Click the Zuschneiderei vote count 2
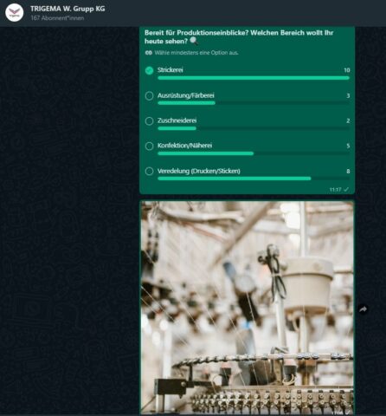386x416 pixels. click(348, 120)
